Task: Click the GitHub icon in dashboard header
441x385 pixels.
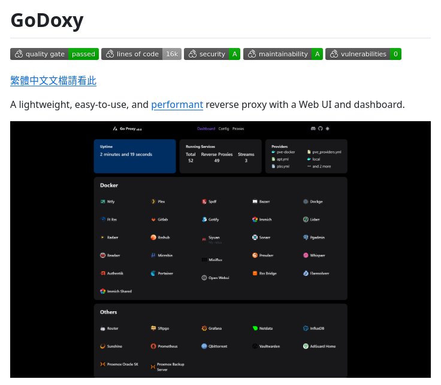Action: (320, 128)
